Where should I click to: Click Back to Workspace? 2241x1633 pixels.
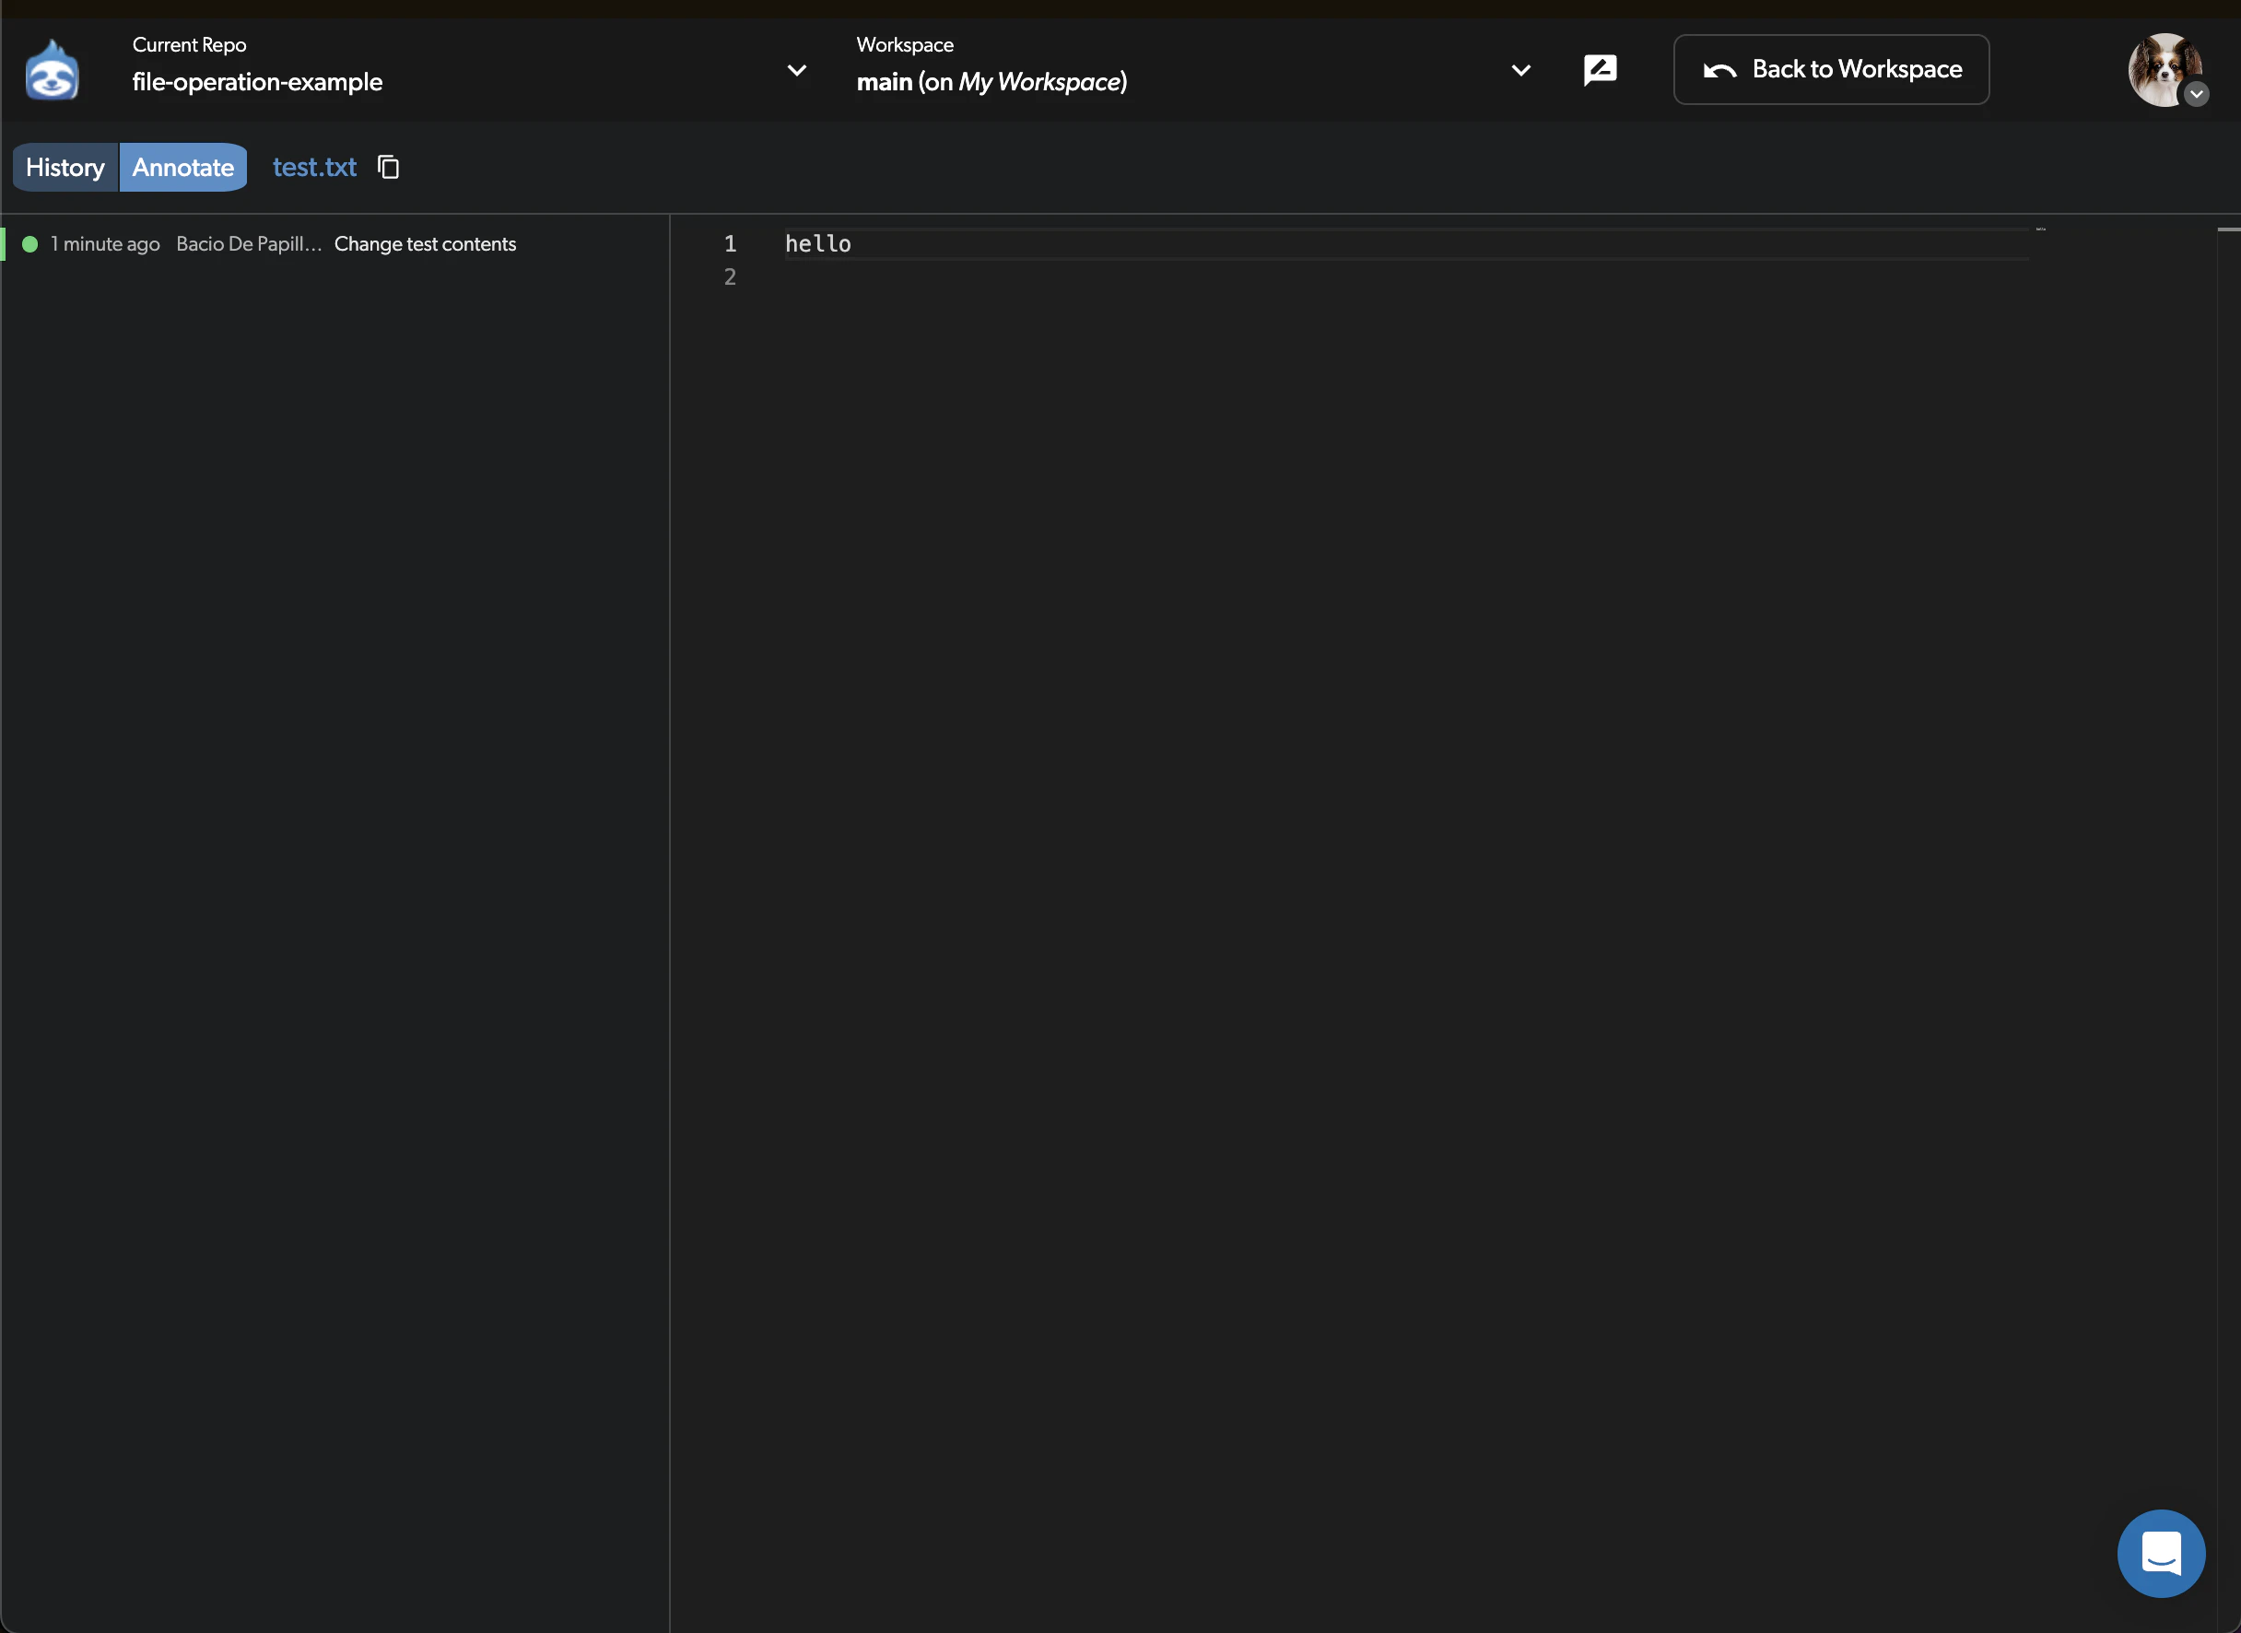[1831, 69]
